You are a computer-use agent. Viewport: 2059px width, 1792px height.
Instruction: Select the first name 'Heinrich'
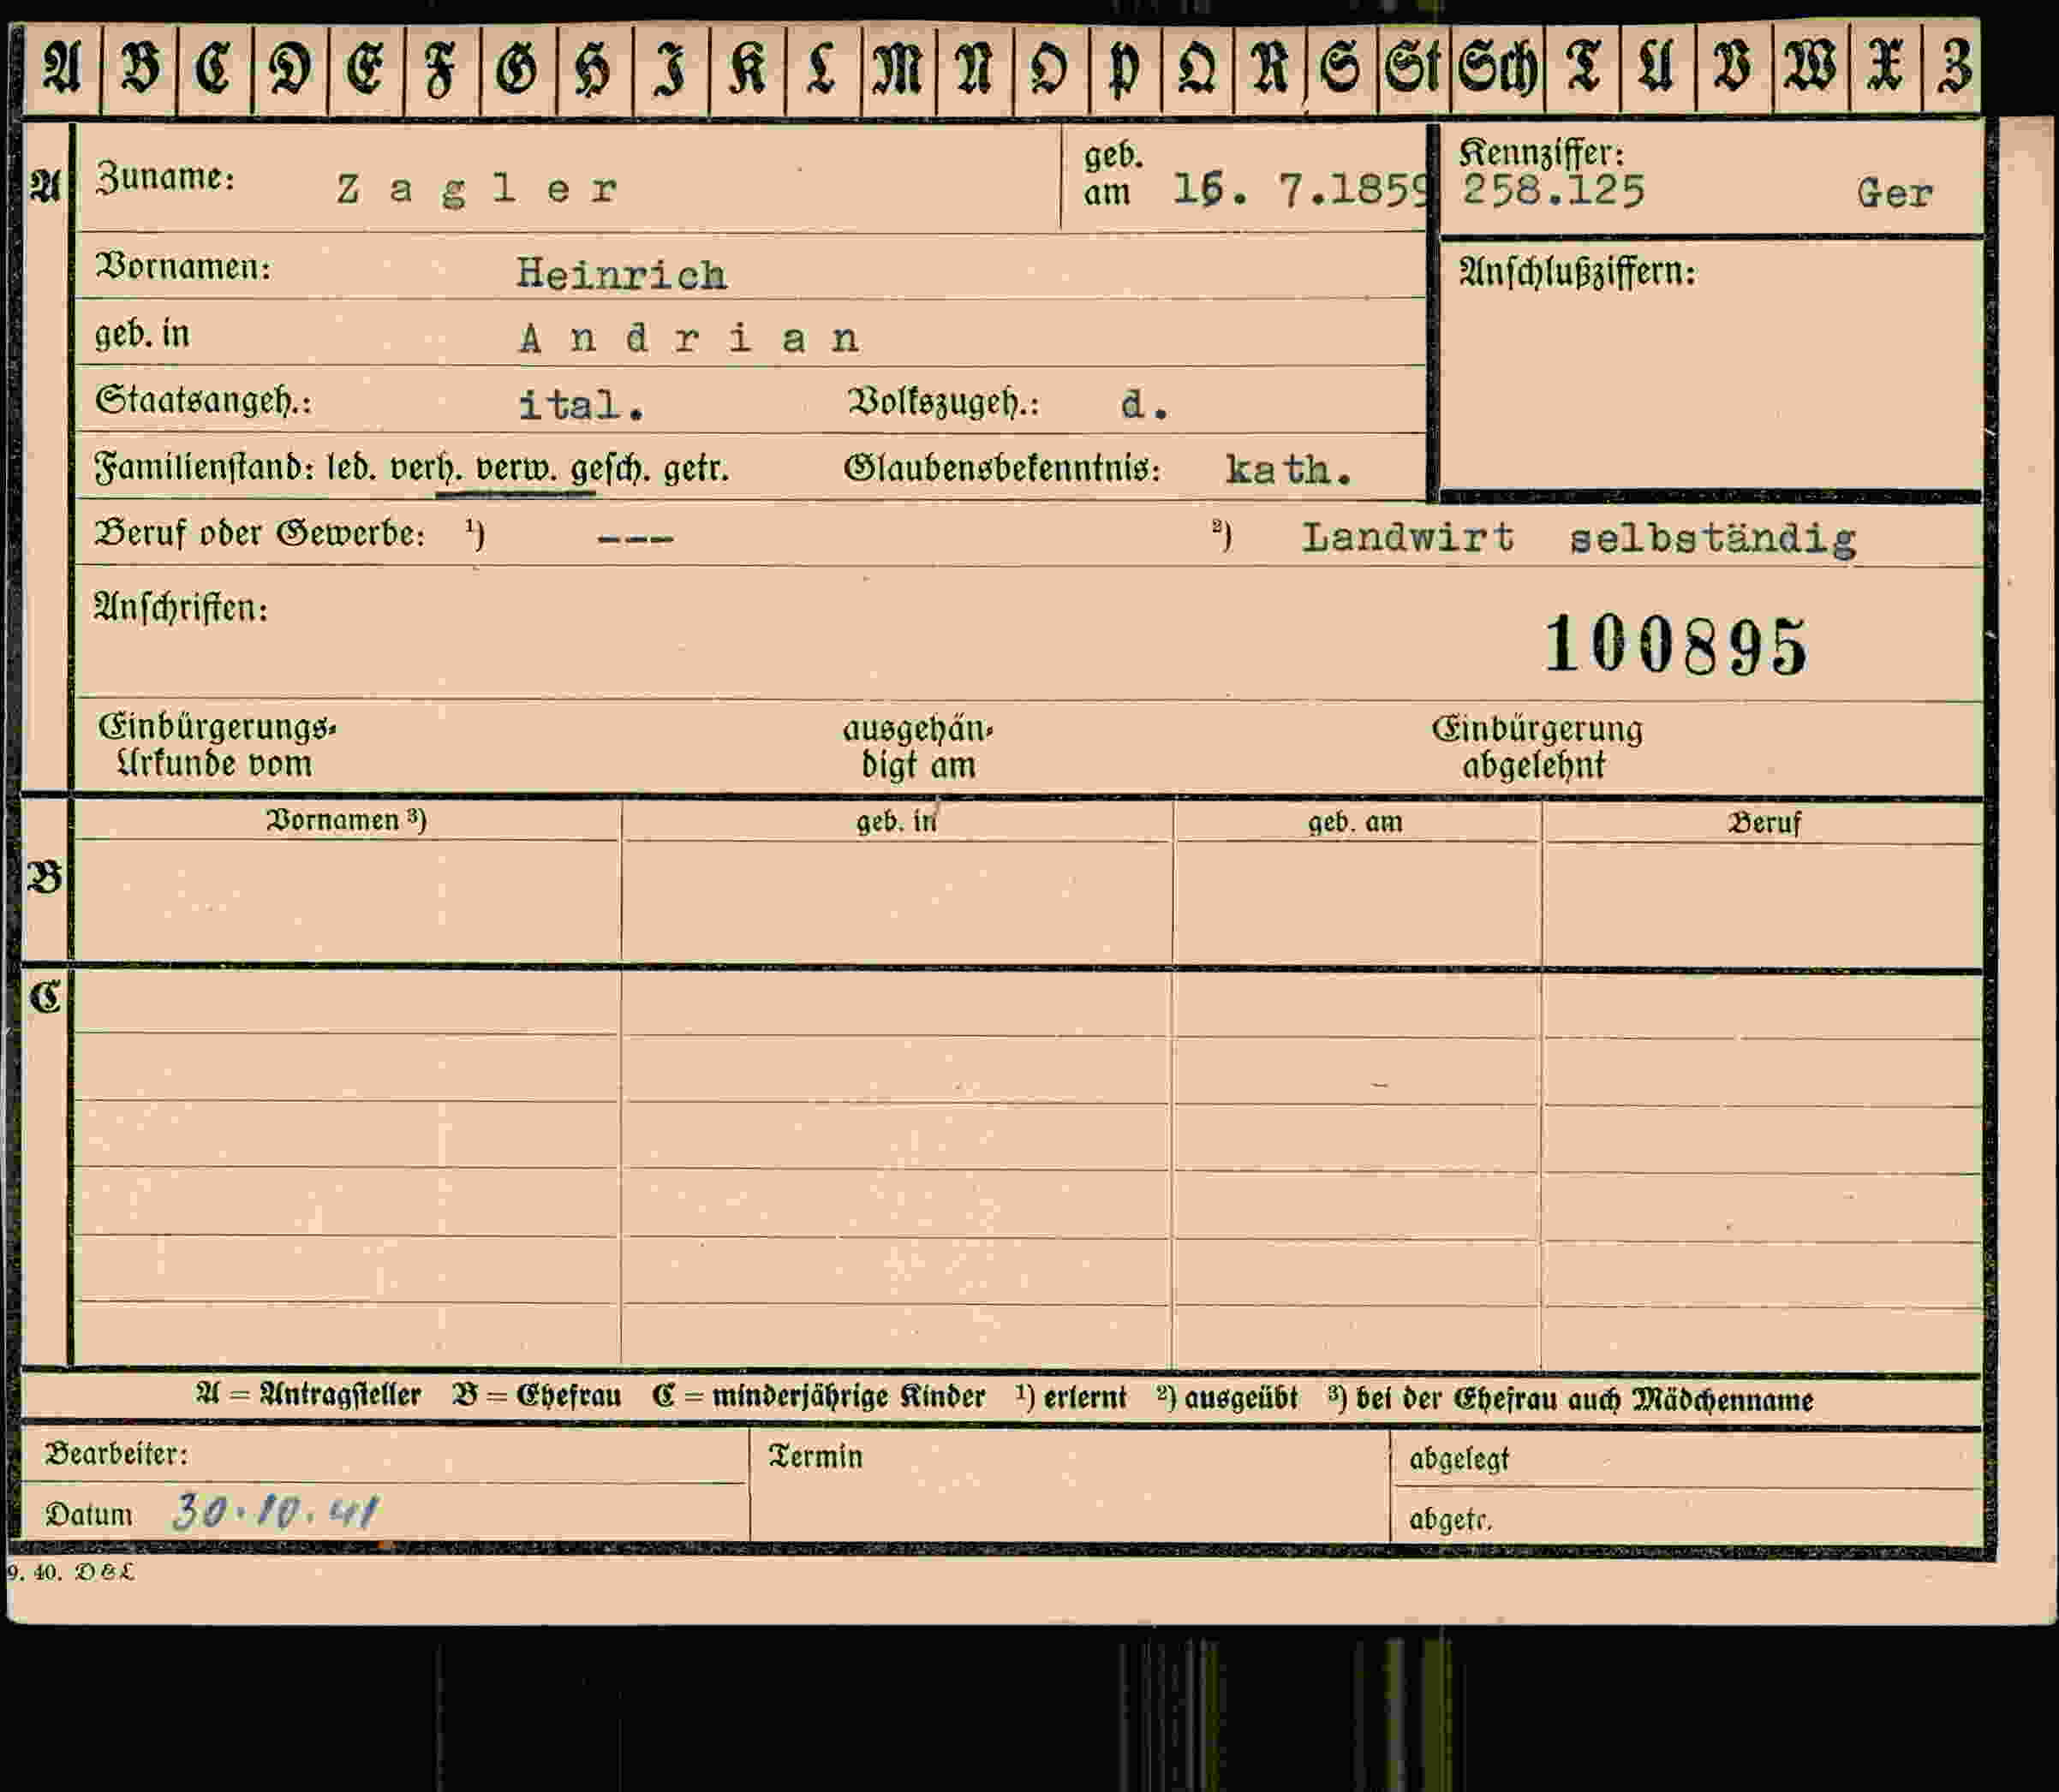621,275
